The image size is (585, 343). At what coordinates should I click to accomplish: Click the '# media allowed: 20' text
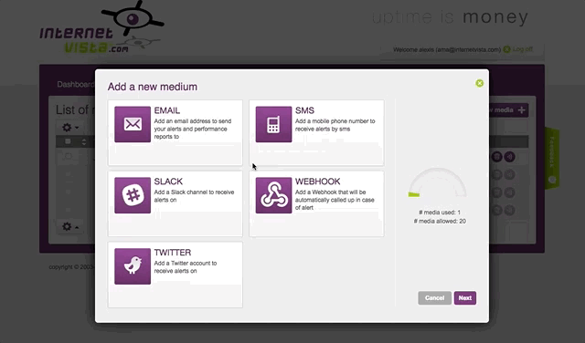coord(440,222)
